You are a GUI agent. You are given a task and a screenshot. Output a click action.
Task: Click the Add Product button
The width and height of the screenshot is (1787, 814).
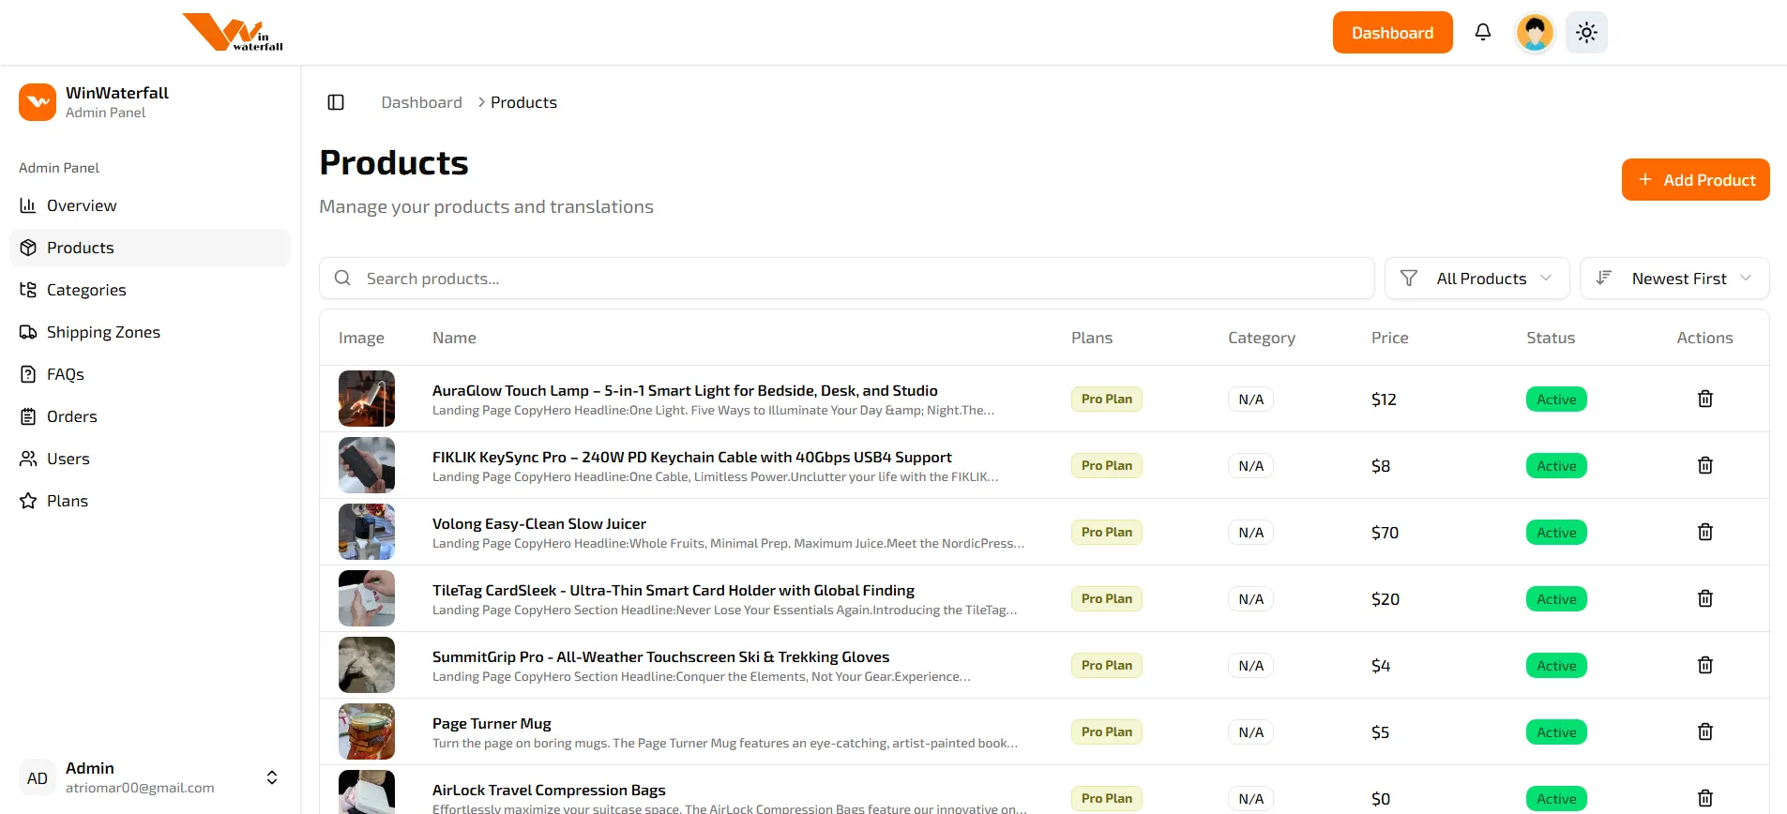click(x=1695, y=180)
